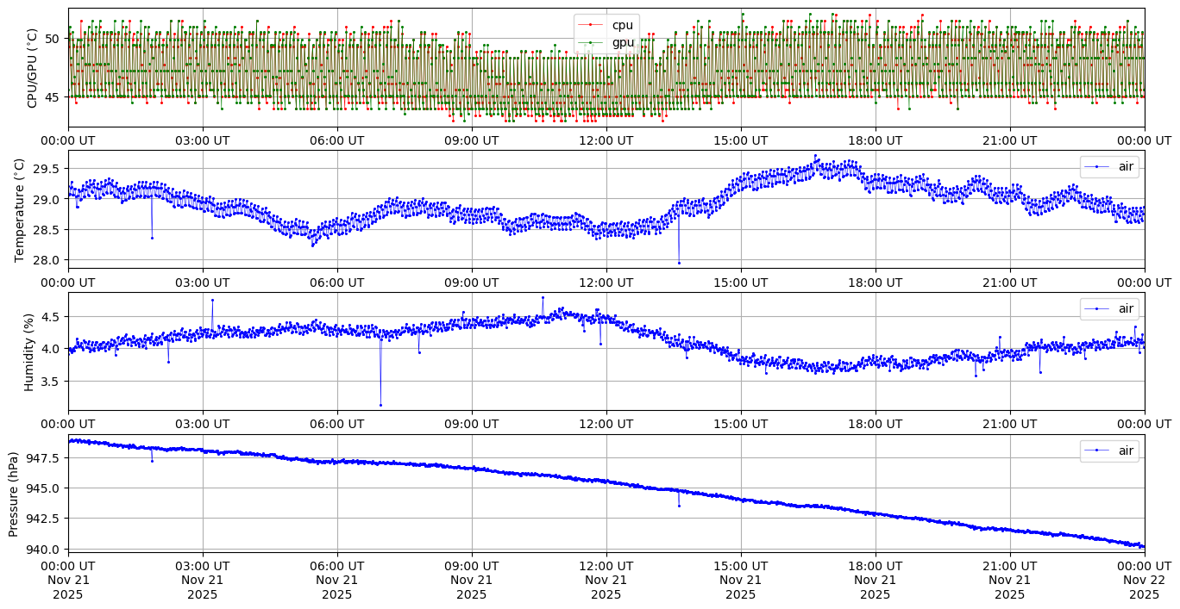1180x609 pixels.
Task: Click the air legend in Humidity chart
Action: (x=1109, y=308)
